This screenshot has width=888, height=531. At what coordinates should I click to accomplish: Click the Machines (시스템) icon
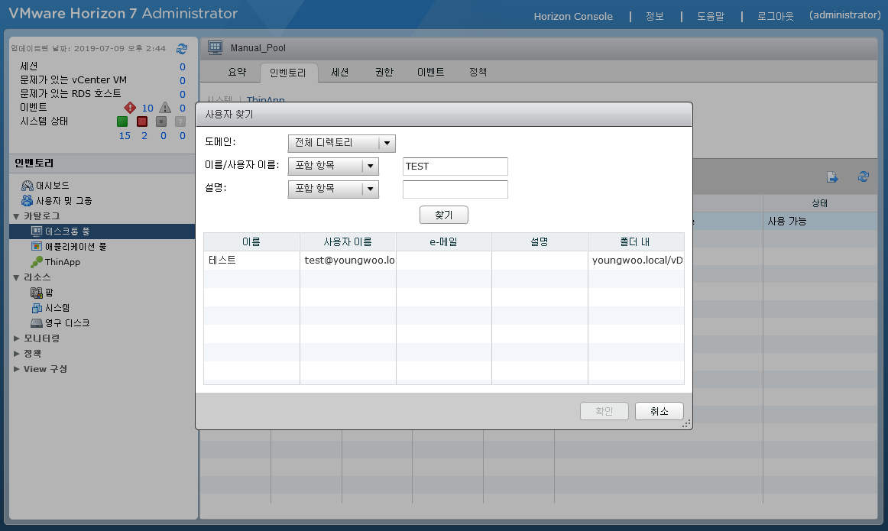pos(36,308)
